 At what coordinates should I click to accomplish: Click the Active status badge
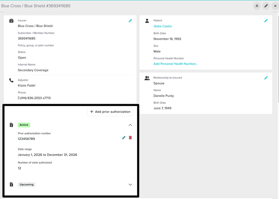pyautogui.click(x=24, y=125)
